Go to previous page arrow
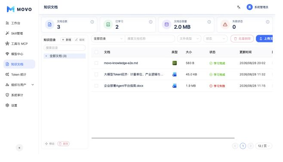 (235, 146)
